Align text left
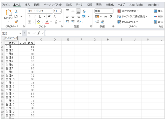 (67, 16)
